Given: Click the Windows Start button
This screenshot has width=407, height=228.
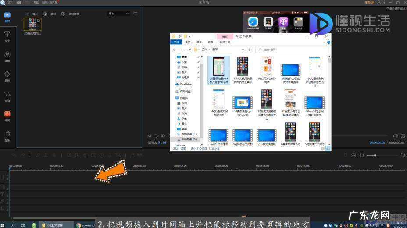Looking at the screenshot, I should pos(4,225).
